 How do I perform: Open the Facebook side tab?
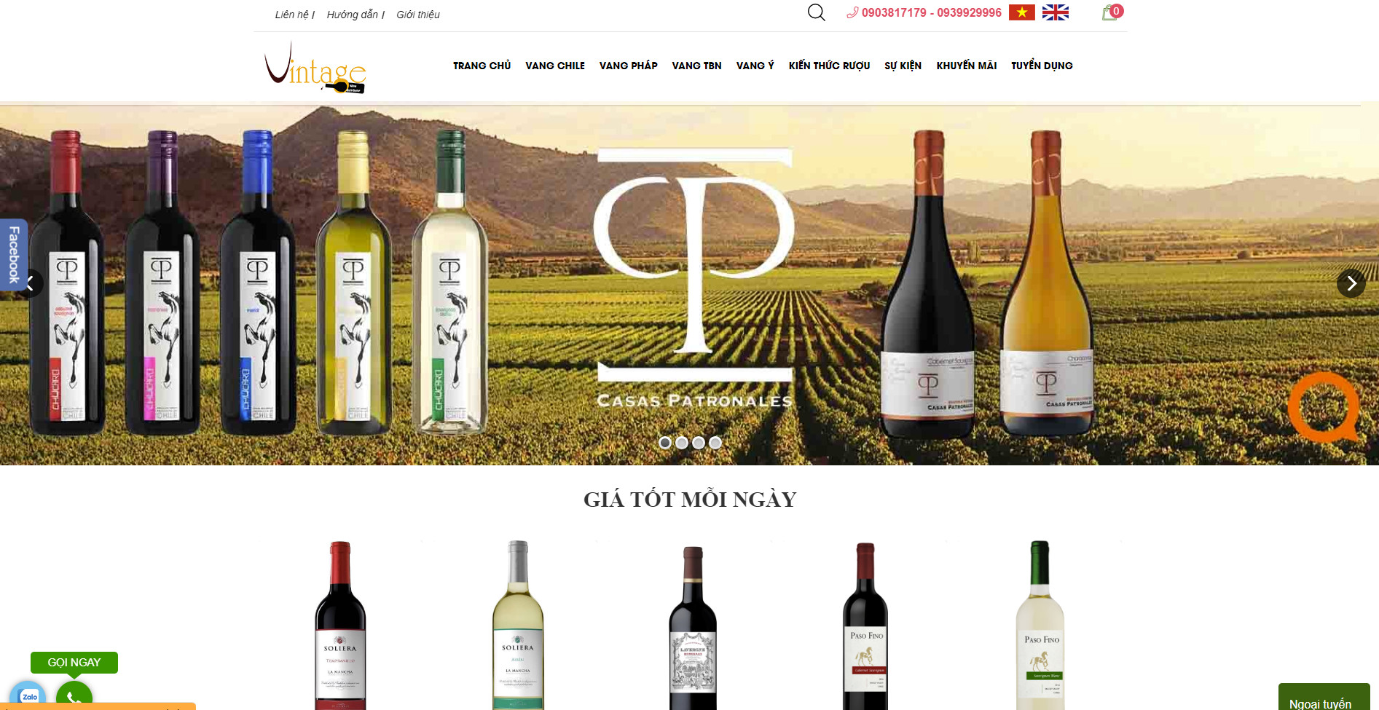tap(14, 254)
